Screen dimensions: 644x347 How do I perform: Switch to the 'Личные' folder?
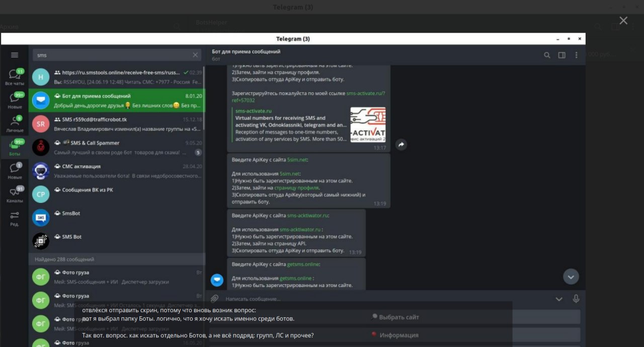pyautogui.click(x=15, y=124)
